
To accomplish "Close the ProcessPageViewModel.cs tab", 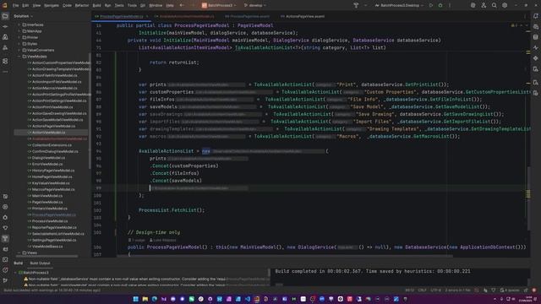I will (147, 16).
